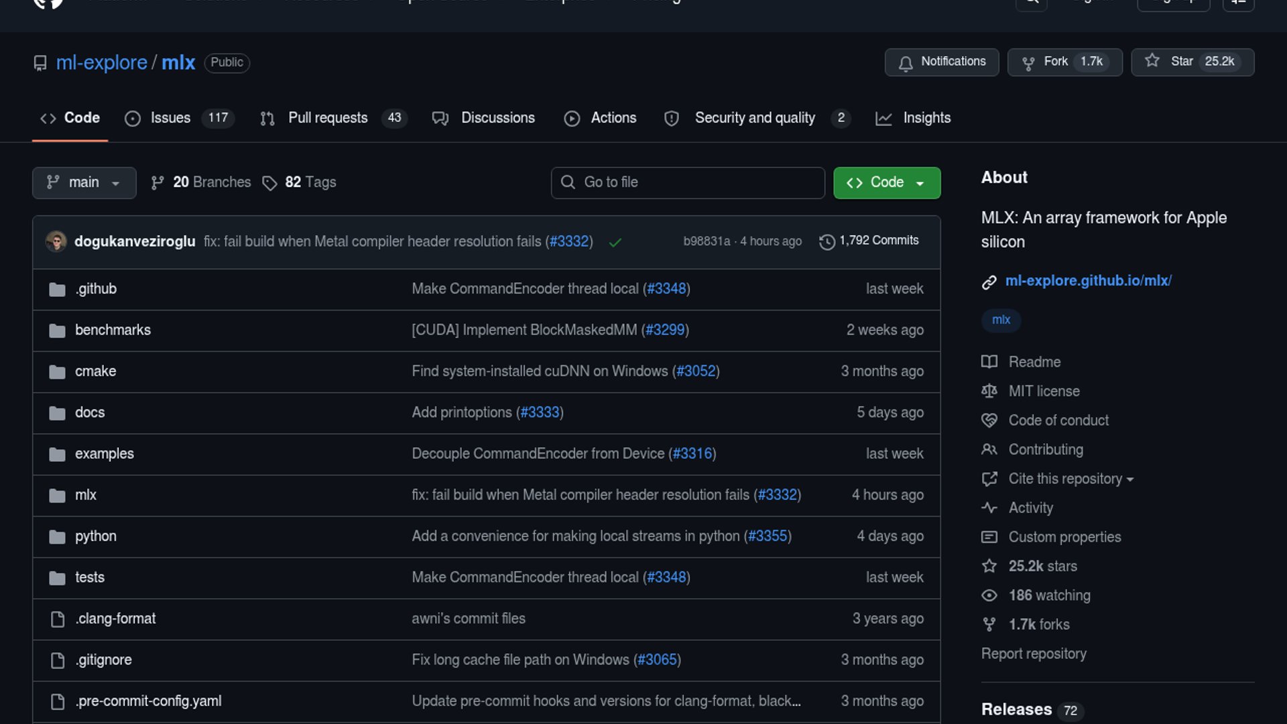Image resolution: width=1287 pixels, height=724 pixels.
Task: Open the 186 watching link
Action: [1049, 595]
